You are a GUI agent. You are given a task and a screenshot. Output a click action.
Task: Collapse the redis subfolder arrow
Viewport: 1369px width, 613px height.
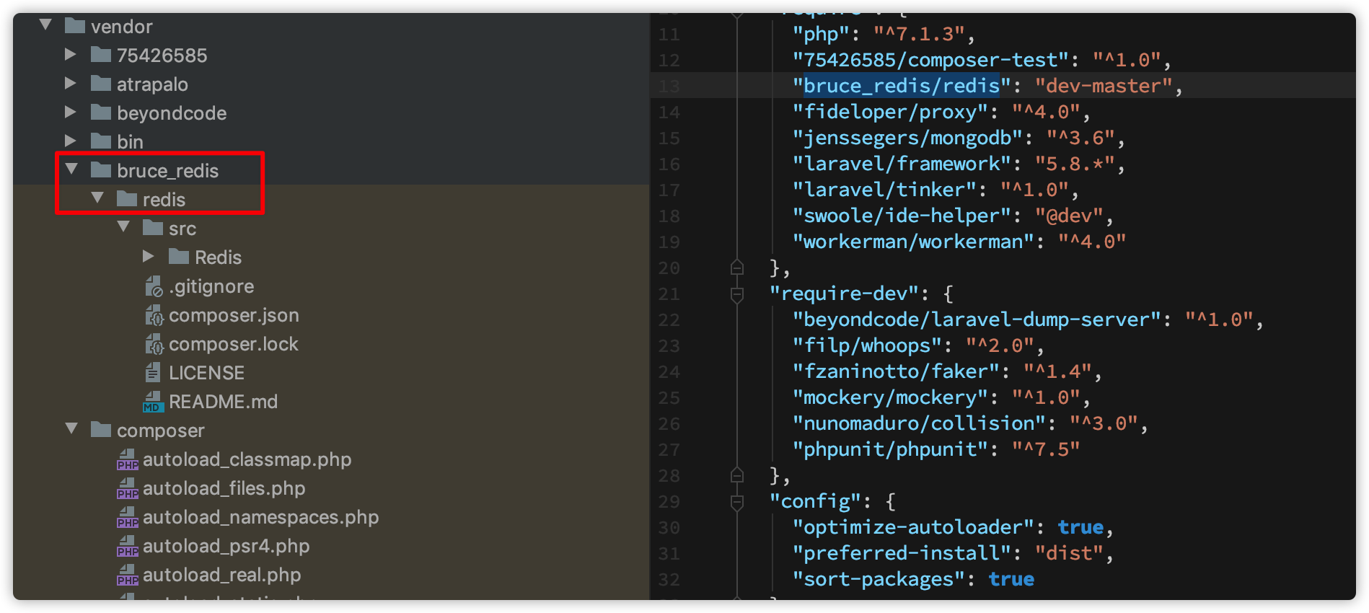click(97, 198)
